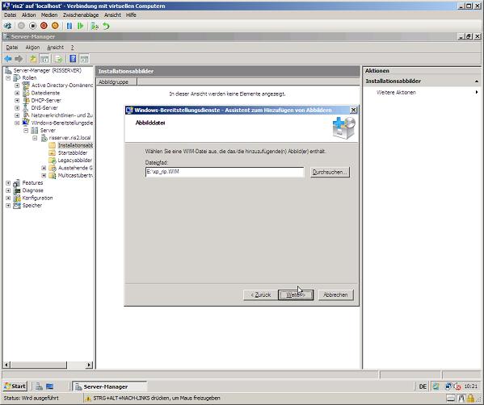The height and width of the screenshot is (405, 484).
Task: Go back with the blue arrow in Server-Manager
Action: pyautogui.click(x=8, y=59)
